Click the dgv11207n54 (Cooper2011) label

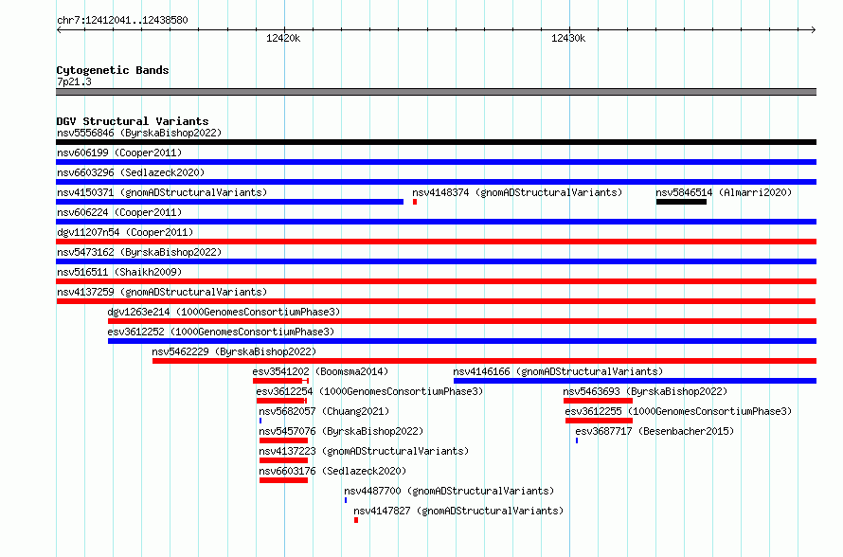point(125,232)
